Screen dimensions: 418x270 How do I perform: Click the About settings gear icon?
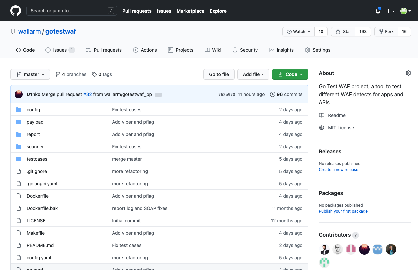[x=408, y=73]
